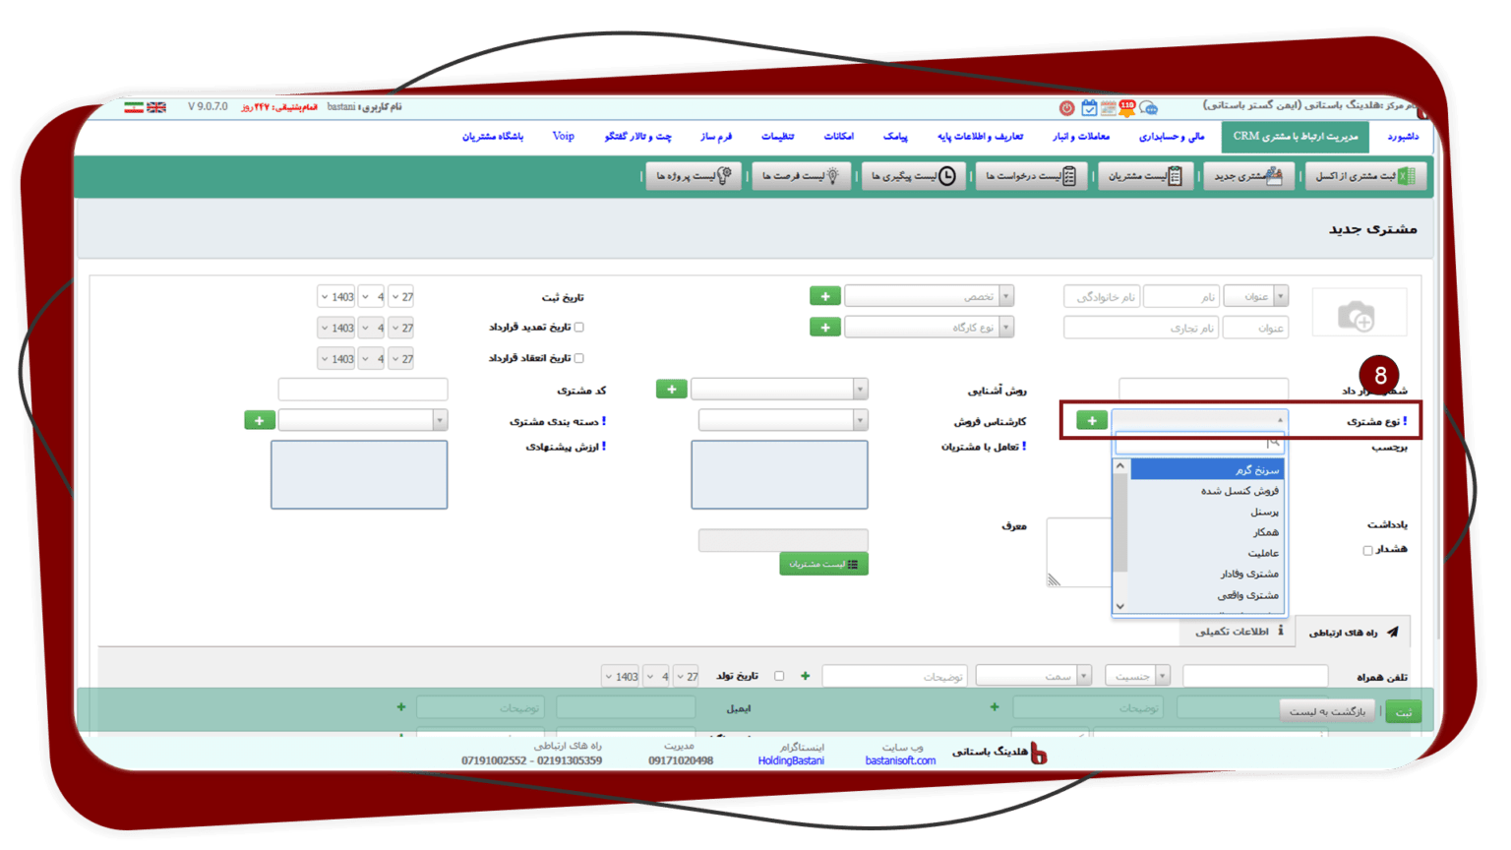Toggle تاریخ انعقاد قرارداد checkbox

pos(578,358)
